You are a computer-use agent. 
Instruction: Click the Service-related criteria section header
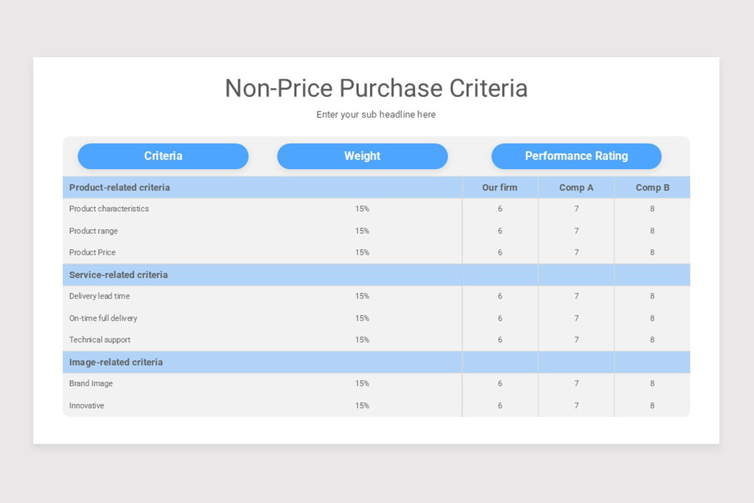coord(117,275)
